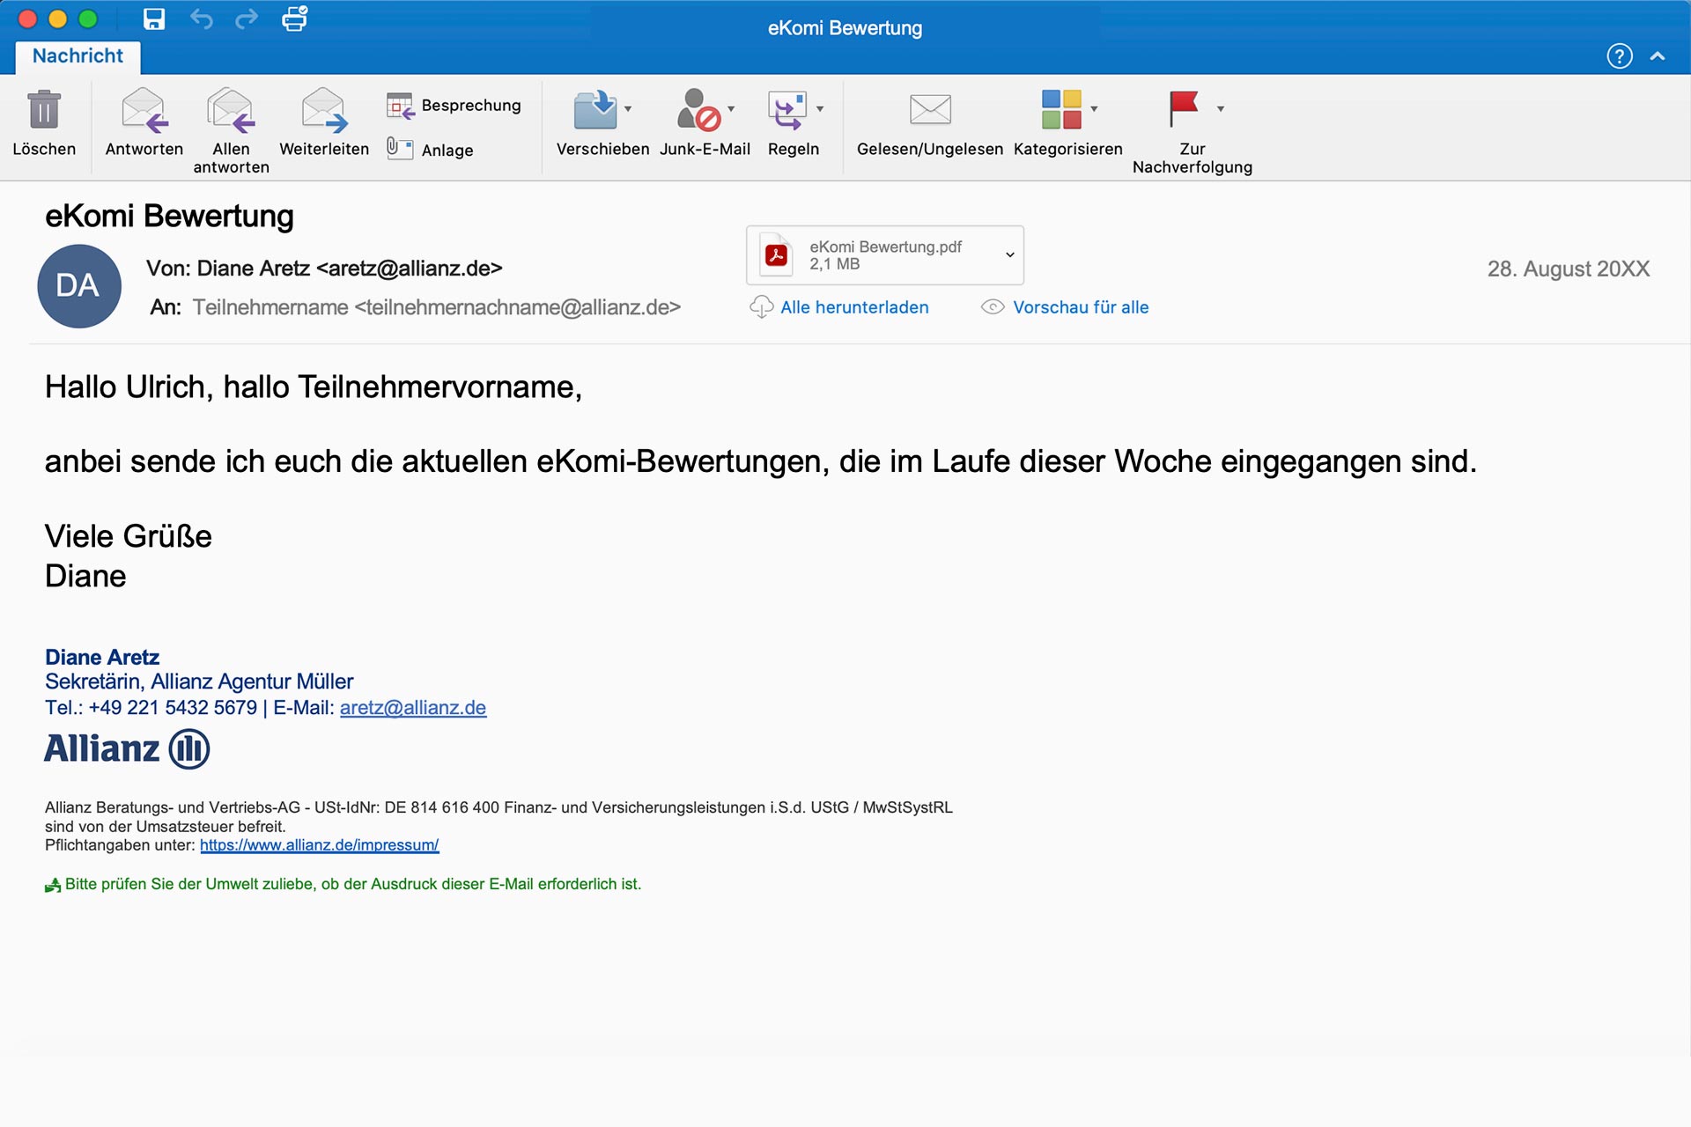Screen dimensions: 1691x1127
Task: Expand the eKomi Bewertung.pdf attachment menu
Action: click(1009, 255)
